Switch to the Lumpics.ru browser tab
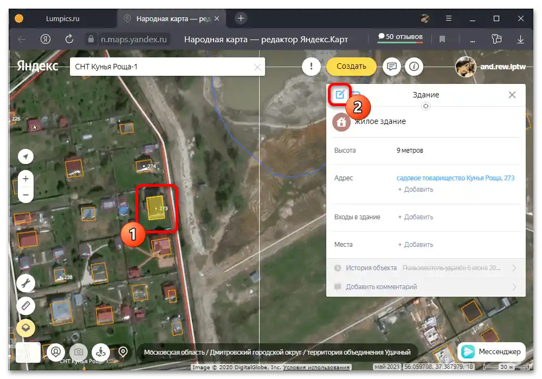 click(62, 18)
